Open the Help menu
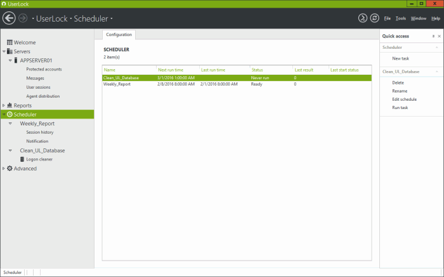Image resolution: width=444 pixels, height=277 pixels. point(436,18)
